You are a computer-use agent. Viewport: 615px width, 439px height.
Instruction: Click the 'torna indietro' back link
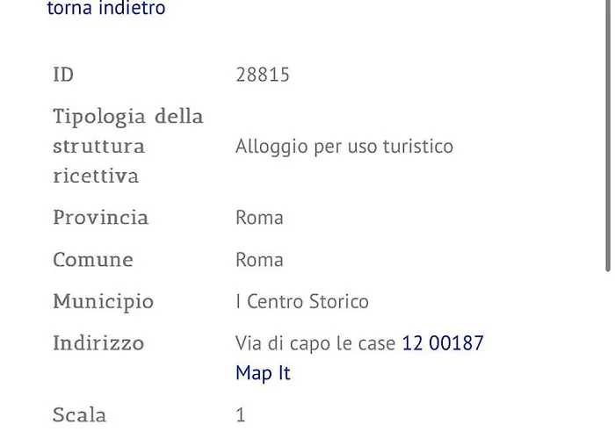coord(105,10)
